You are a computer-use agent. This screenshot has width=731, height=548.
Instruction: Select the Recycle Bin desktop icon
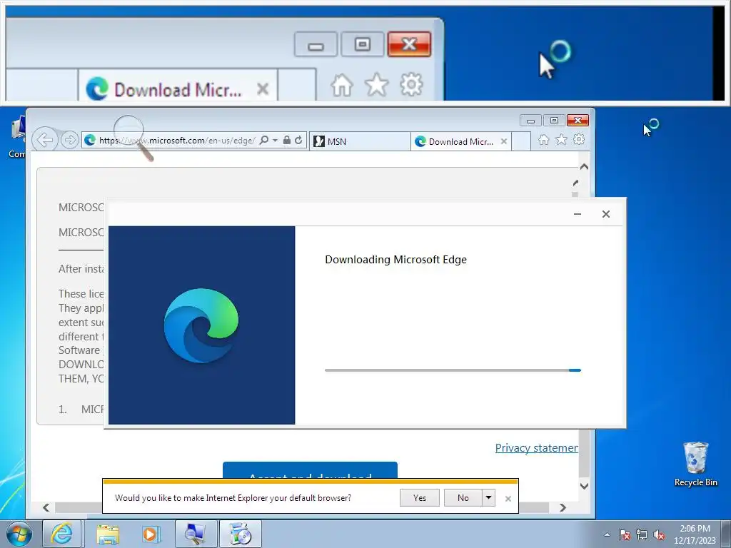coord(695,464)
